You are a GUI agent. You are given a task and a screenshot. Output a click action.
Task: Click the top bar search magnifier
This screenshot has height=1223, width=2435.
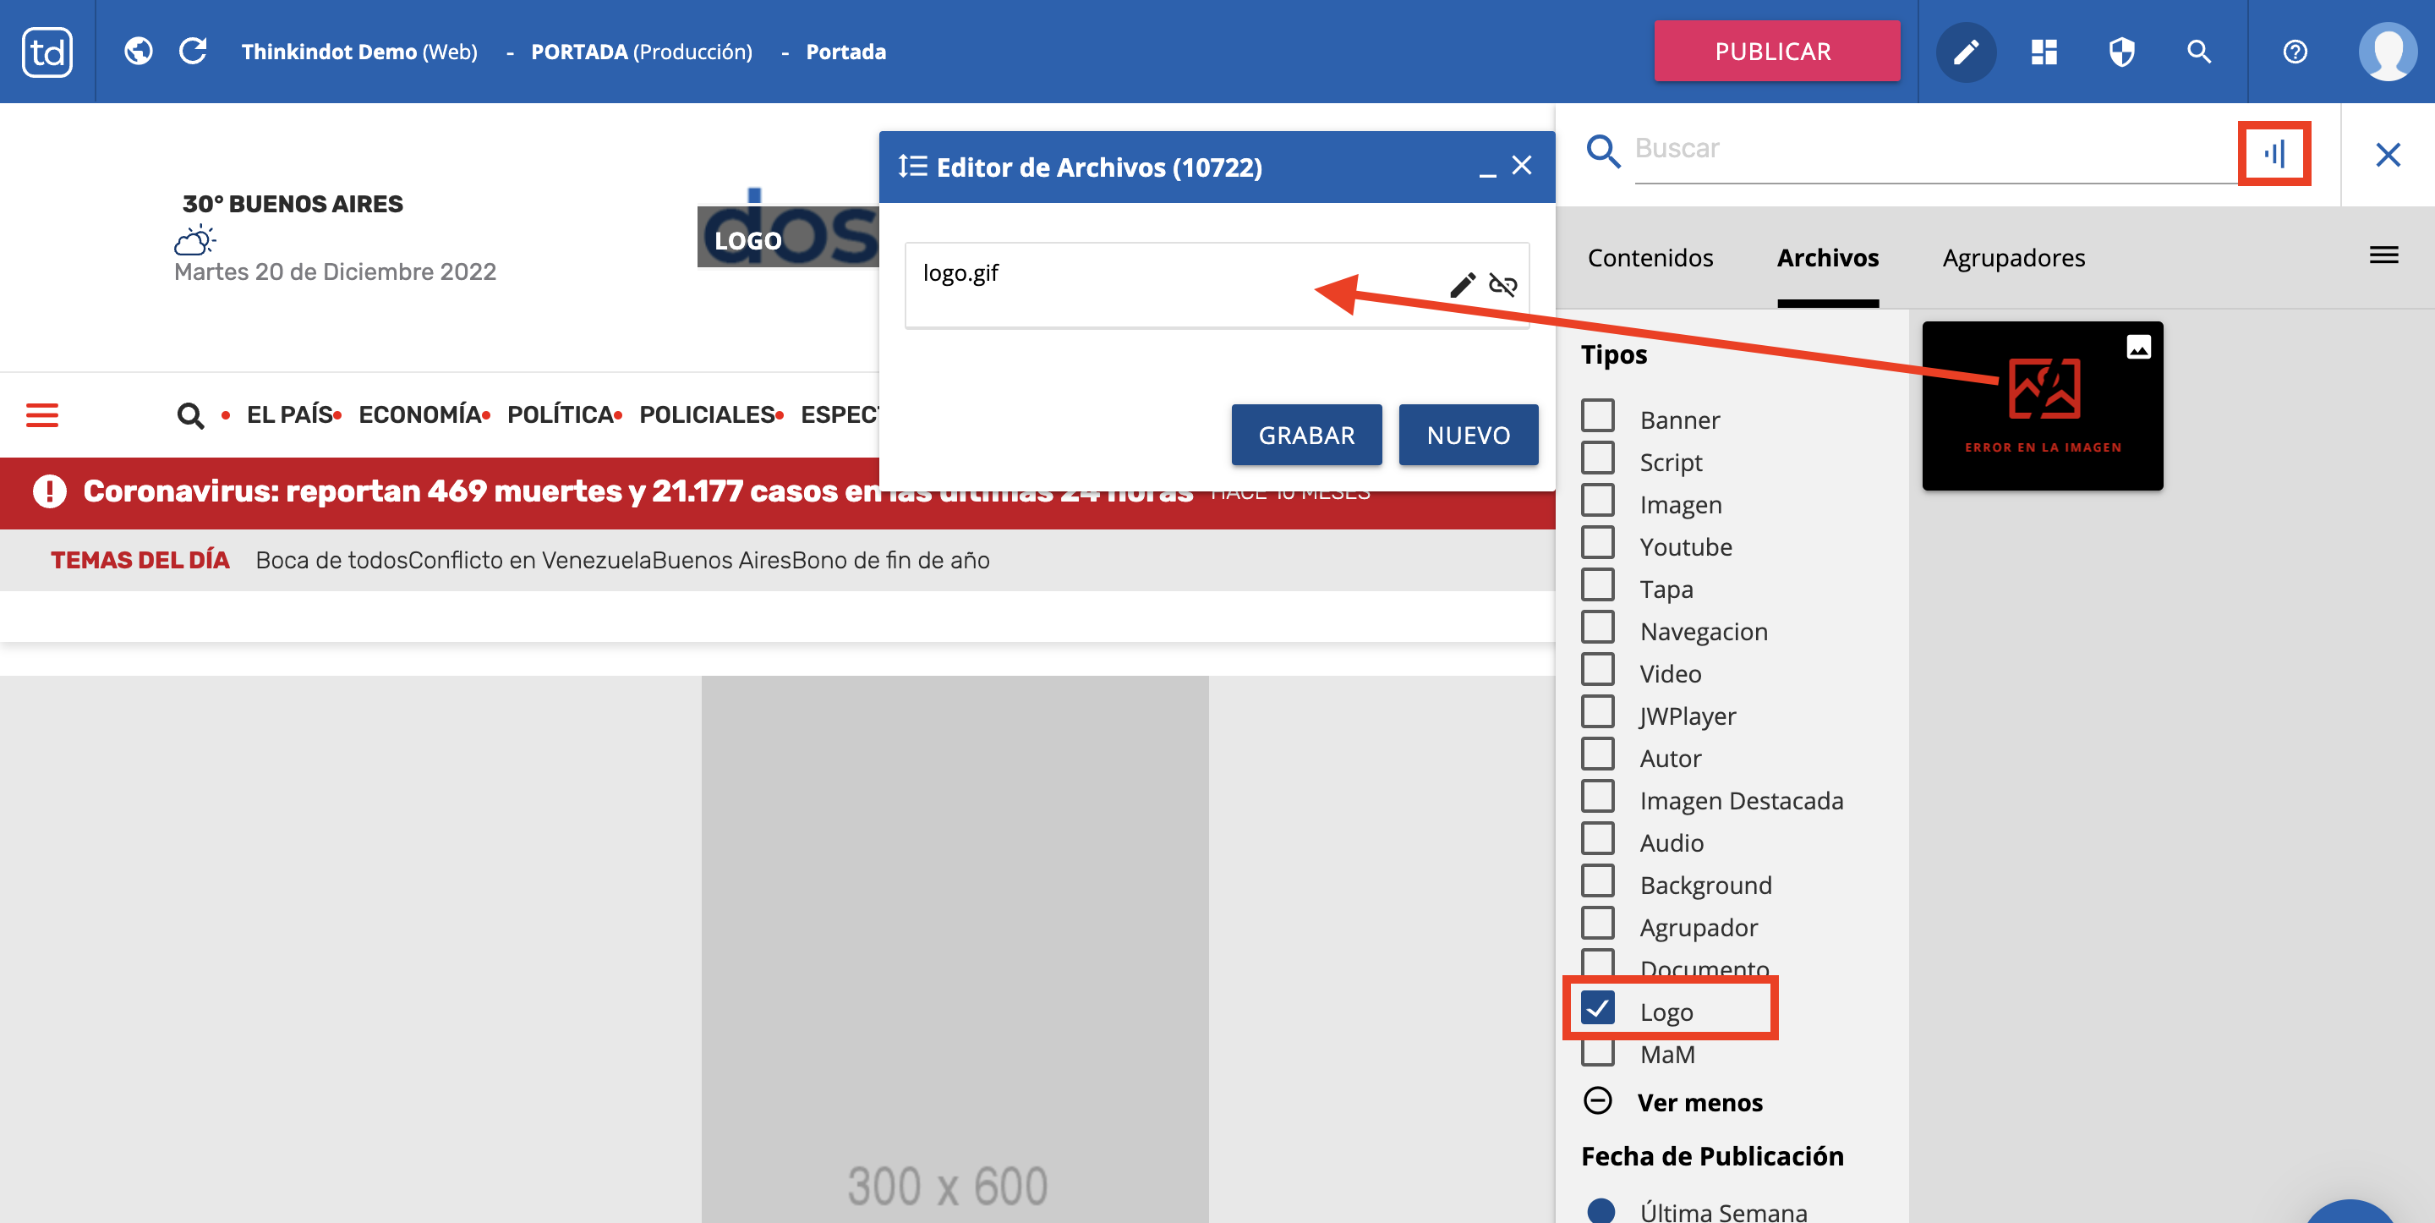tap(2198, 51)
